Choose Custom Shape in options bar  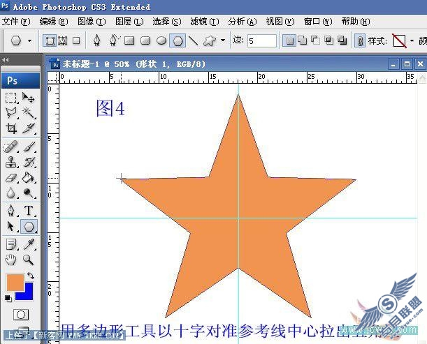(x=210, y=40)
